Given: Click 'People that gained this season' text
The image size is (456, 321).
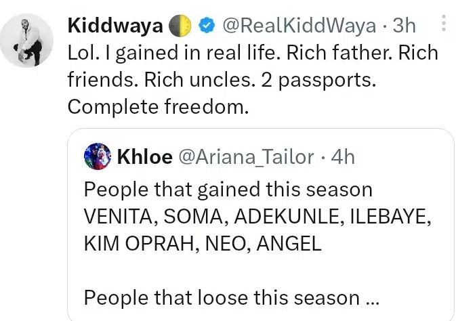Looking at the screenshot, I should 228,189.
